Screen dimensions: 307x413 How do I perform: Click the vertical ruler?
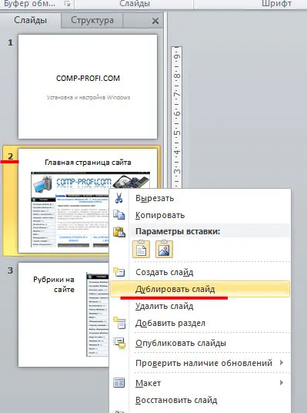pos(176,117)
